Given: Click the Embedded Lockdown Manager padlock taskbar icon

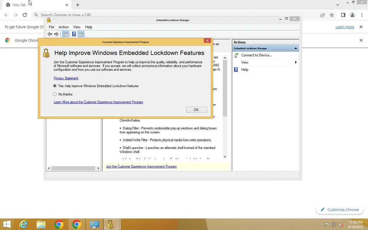Looking at the screenshot, I should coord(112,224).
